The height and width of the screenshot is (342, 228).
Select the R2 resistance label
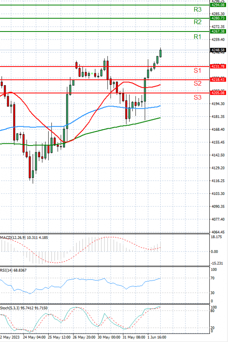197,22
